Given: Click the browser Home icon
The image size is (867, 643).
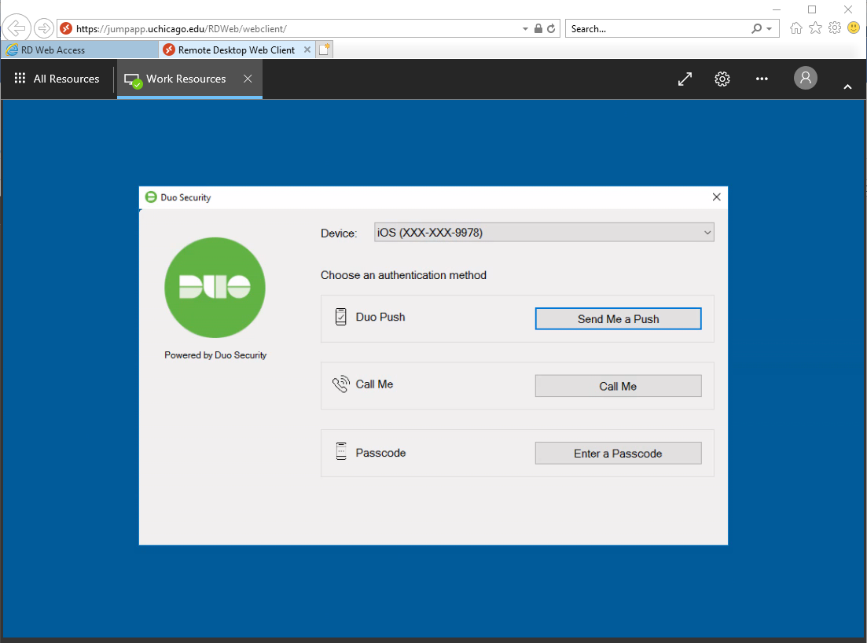Looking at the screenshot, I should tap(795, 28).
